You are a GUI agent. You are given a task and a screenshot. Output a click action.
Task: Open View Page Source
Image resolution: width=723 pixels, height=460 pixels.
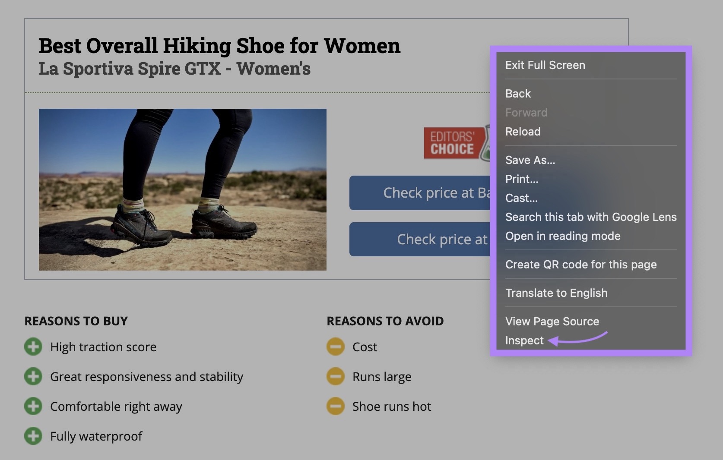[552, 321]
